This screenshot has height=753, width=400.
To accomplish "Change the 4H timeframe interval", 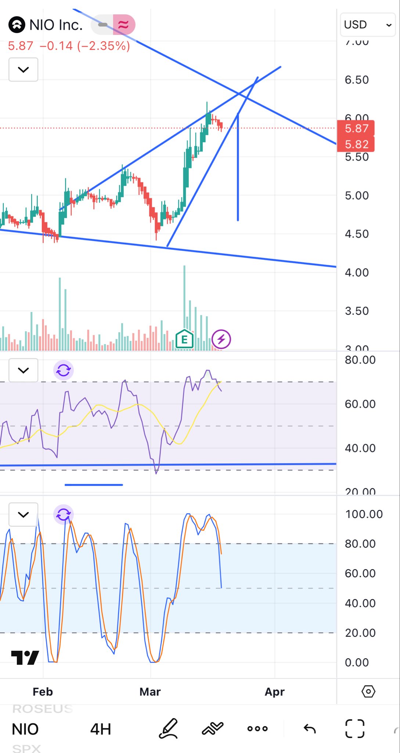I will click(101, 729).
